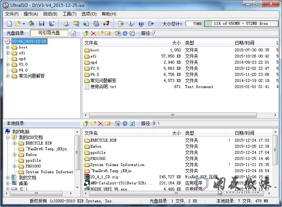Click the Help question mark icon
This screenshot has height=207, width=282.
pyautogui.click(x=141, y=24)
